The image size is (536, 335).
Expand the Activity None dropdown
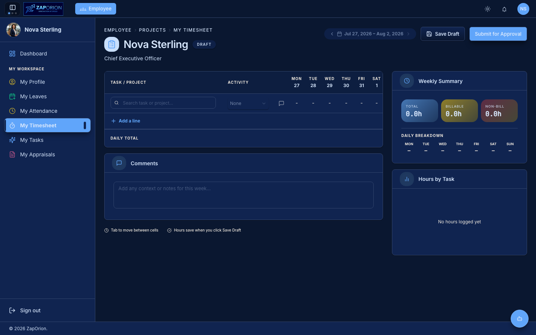pyautogui.click(x=248, y=103)
